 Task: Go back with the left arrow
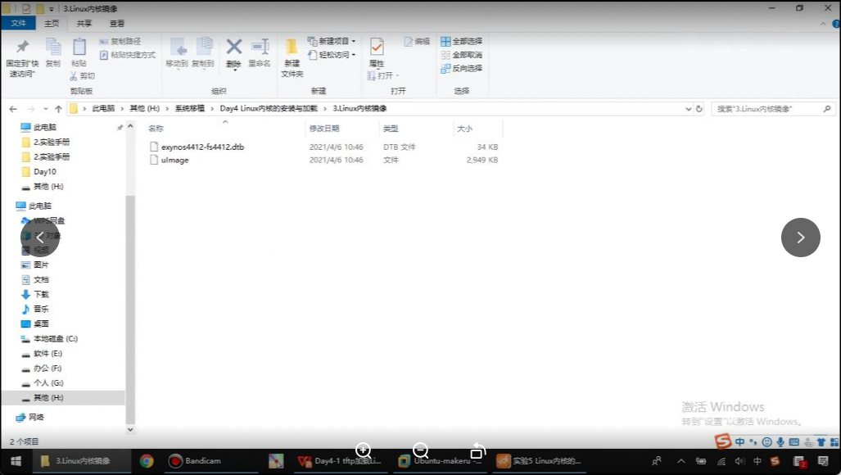point(13,109)
